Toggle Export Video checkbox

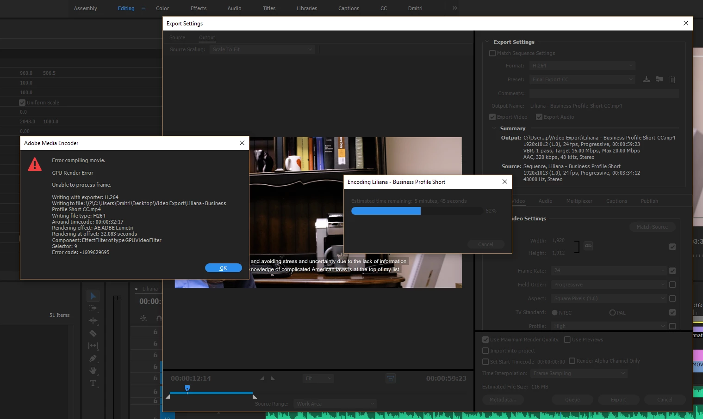[x=492, y=117]
